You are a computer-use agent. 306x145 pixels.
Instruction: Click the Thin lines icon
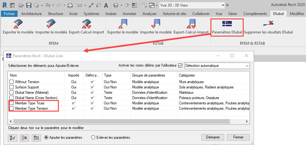[134, 5]
